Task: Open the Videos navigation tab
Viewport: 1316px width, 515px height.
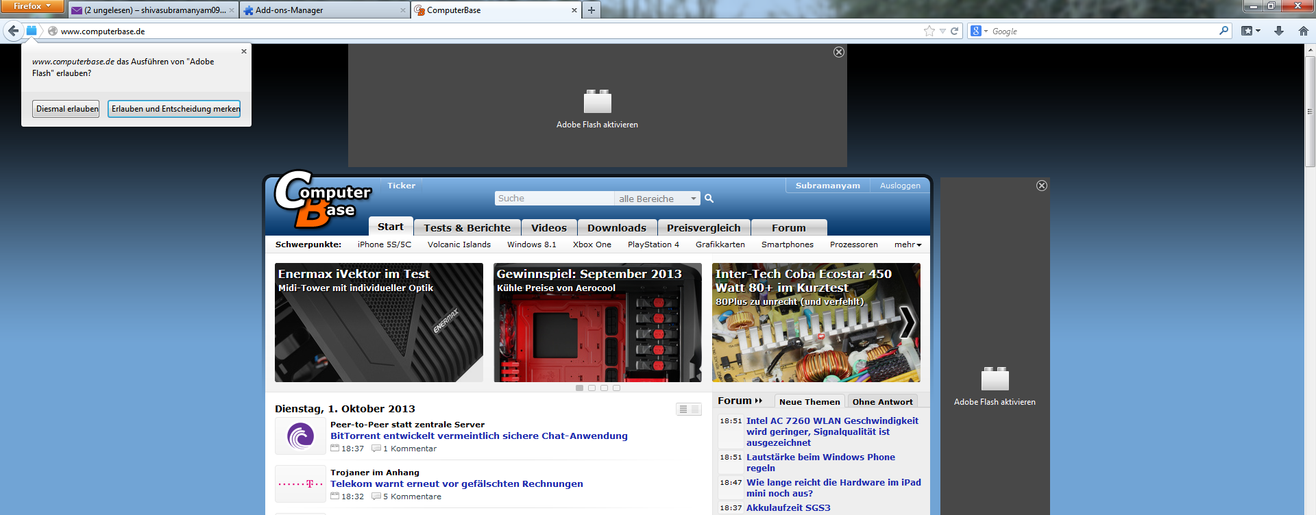Action: pos(549,227)
